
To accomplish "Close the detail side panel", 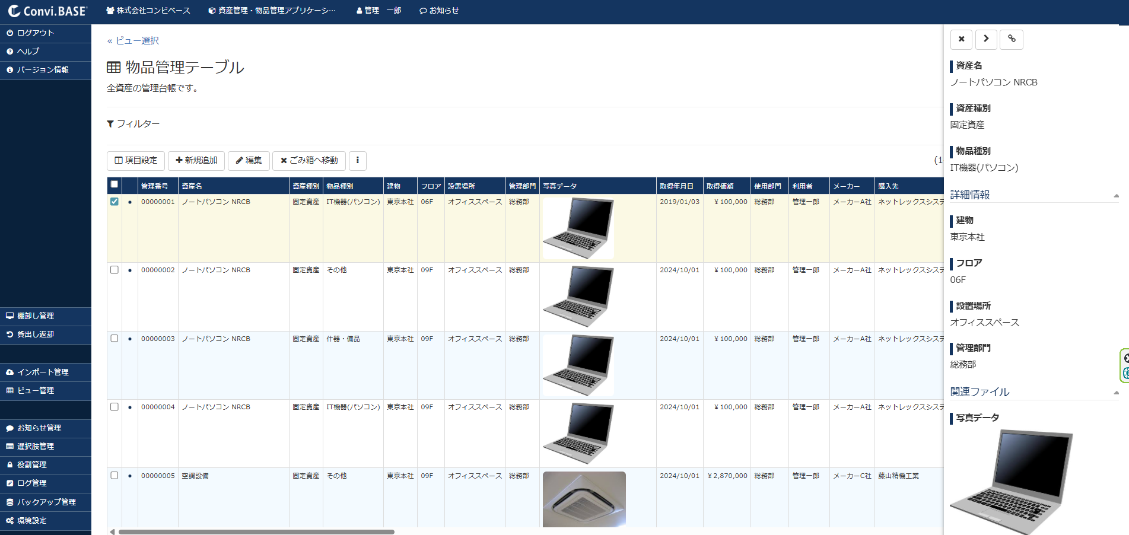I will pyautogui.click(x=961, y=39).
